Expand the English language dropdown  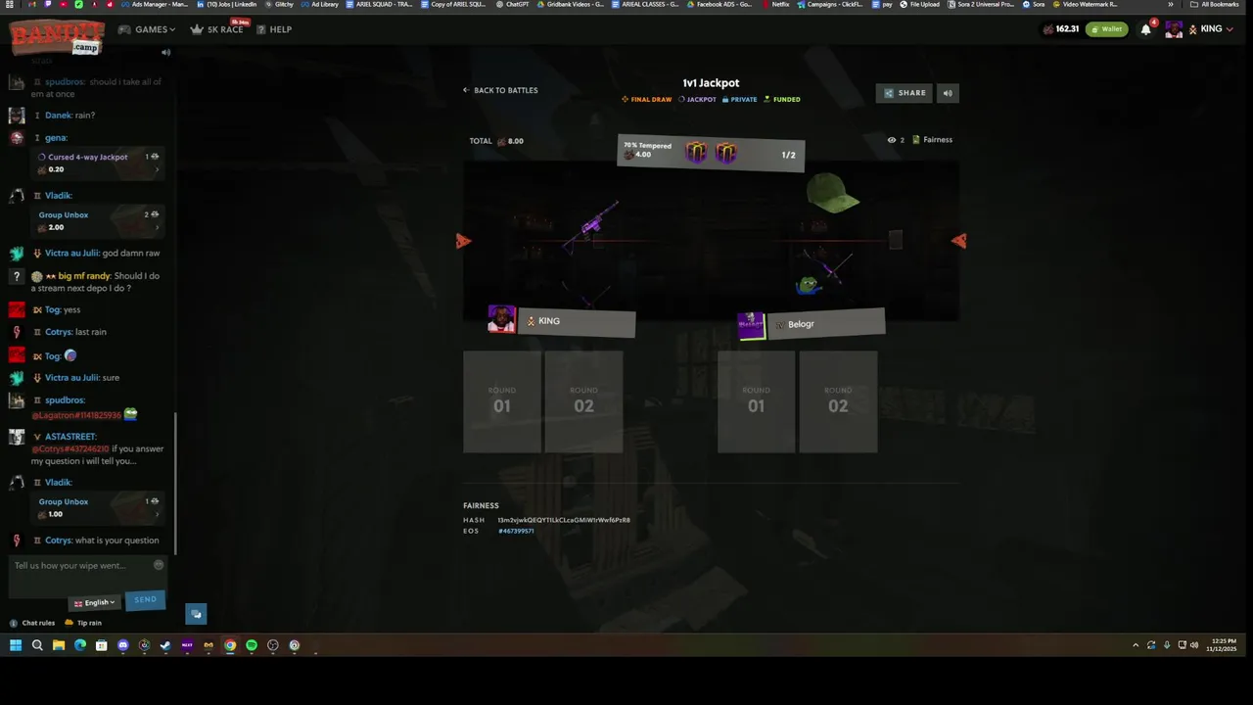point(95,602)
